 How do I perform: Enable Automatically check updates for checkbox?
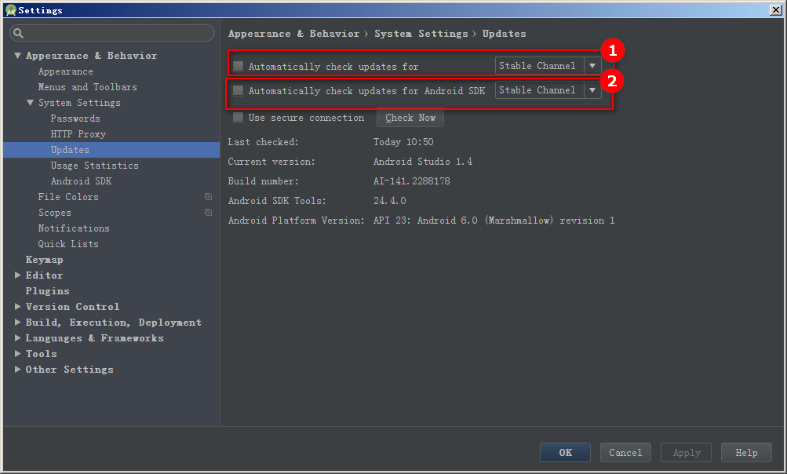(239, 66)
